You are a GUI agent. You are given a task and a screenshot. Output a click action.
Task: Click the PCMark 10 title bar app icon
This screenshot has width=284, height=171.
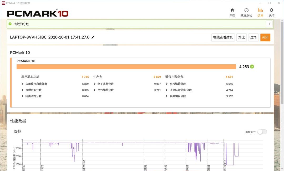tap(3, 3)
